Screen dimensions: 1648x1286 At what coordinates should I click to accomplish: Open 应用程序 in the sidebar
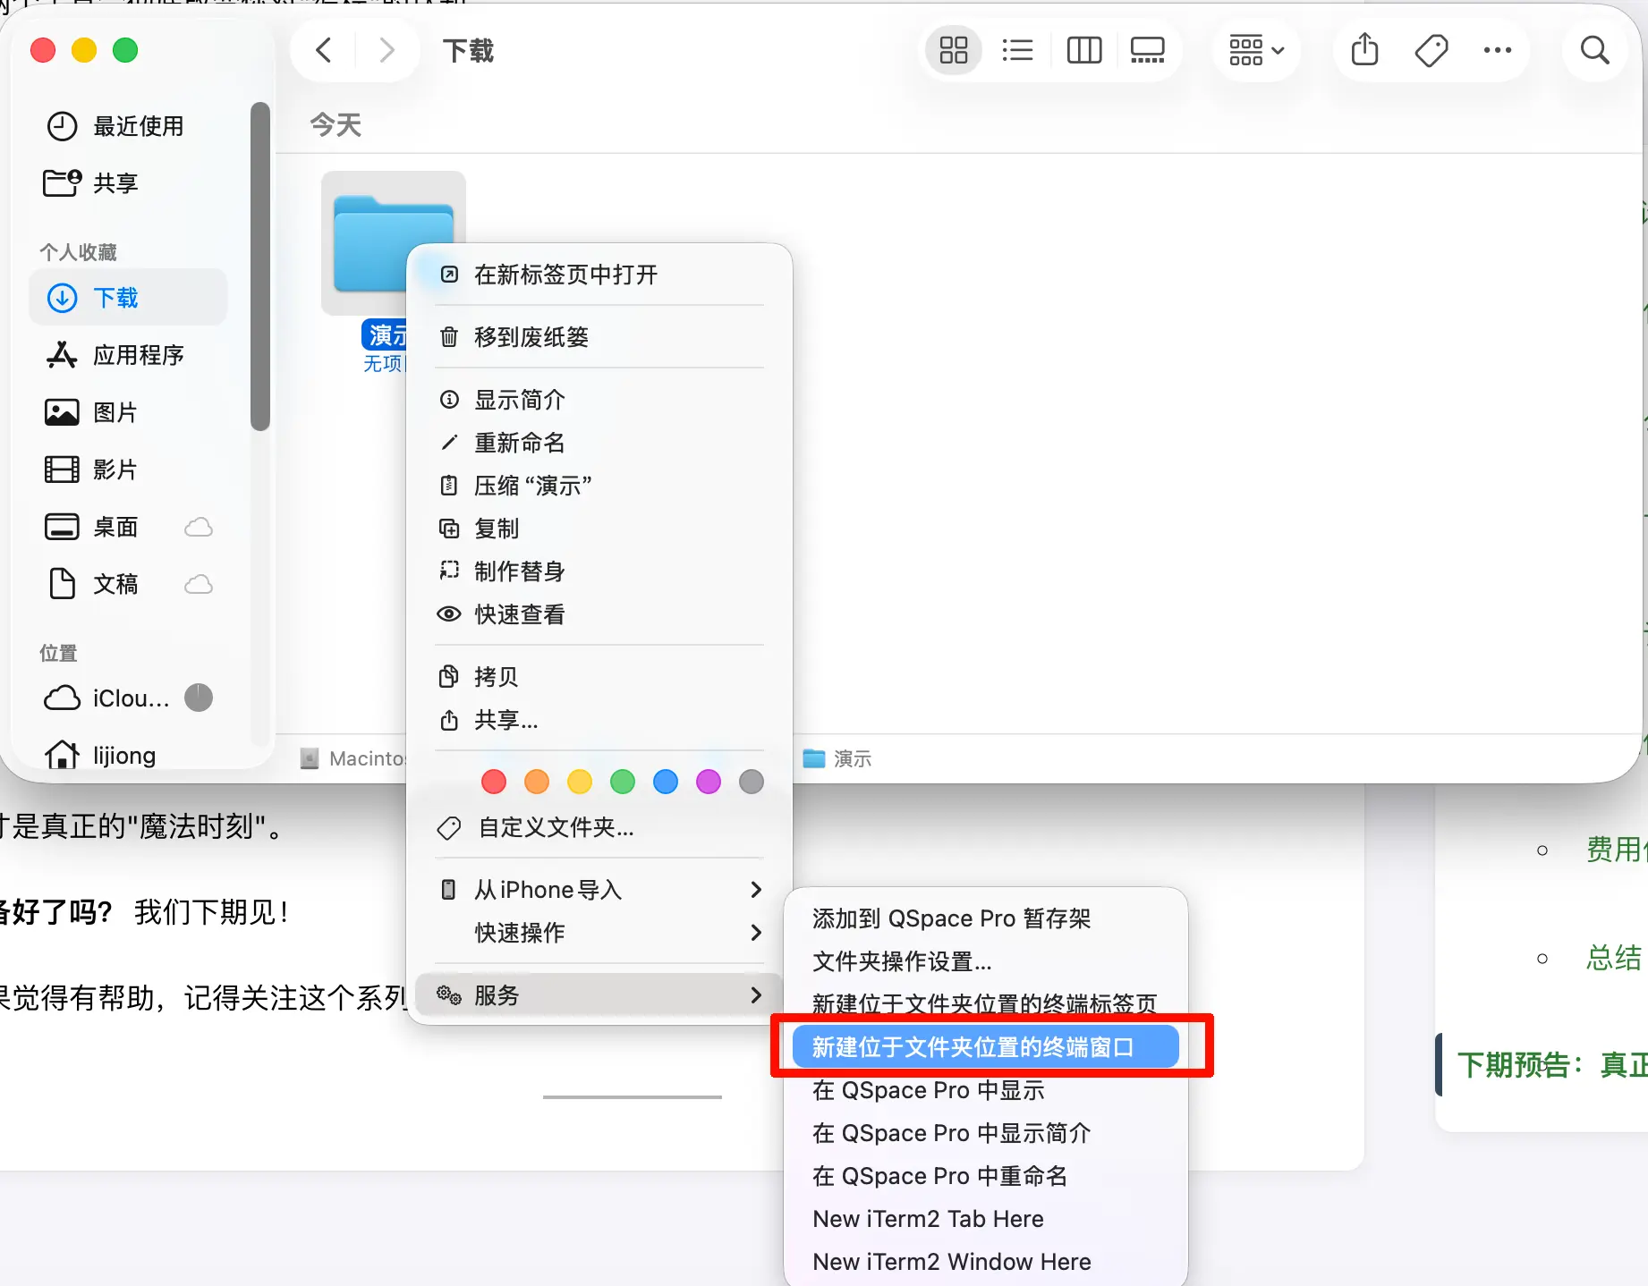pyautogui.click(x=138, y=355)
